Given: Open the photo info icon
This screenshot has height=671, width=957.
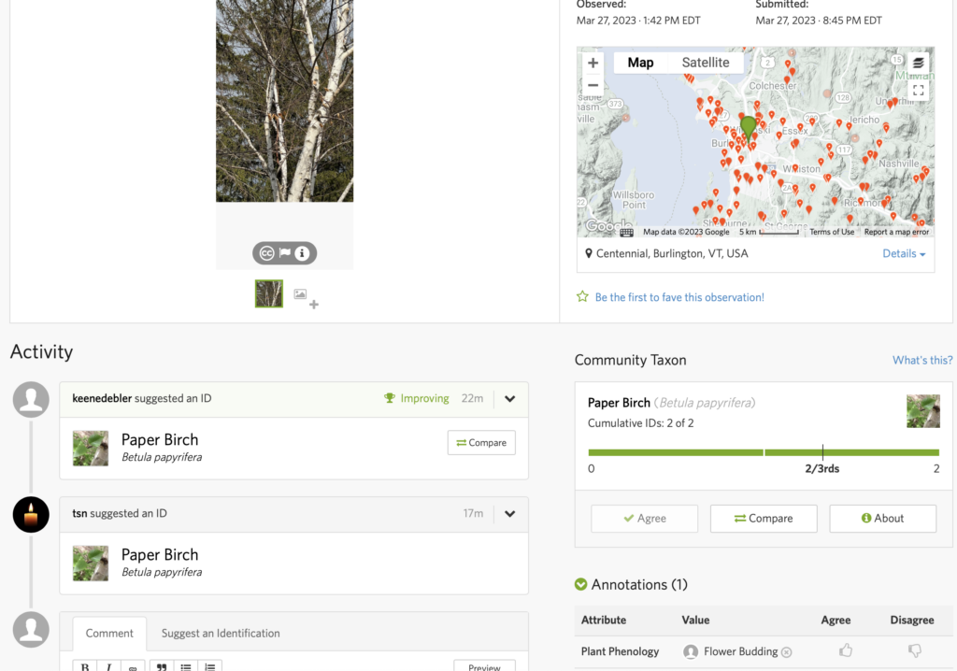Looking at the screenshot, I should [302, 253].
